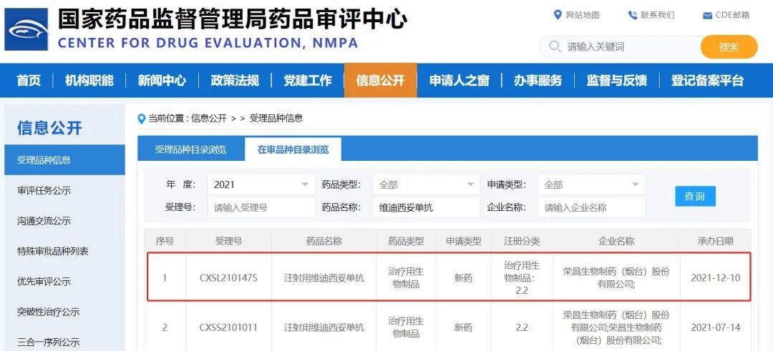This screenshot has height=351, width=773.
Task: Expand the 申请类型 dropdown arrow
Action: click(635, 184)
